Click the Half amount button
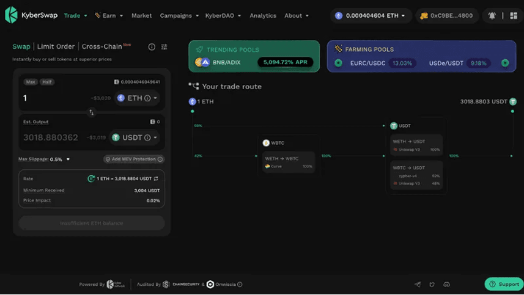Image resolution: width=524 pixels, height=295 pixels. click(47, 82)
